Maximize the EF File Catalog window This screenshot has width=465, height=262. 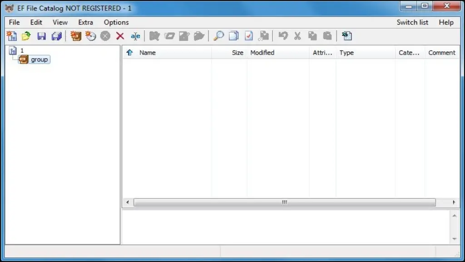point(425,5)
